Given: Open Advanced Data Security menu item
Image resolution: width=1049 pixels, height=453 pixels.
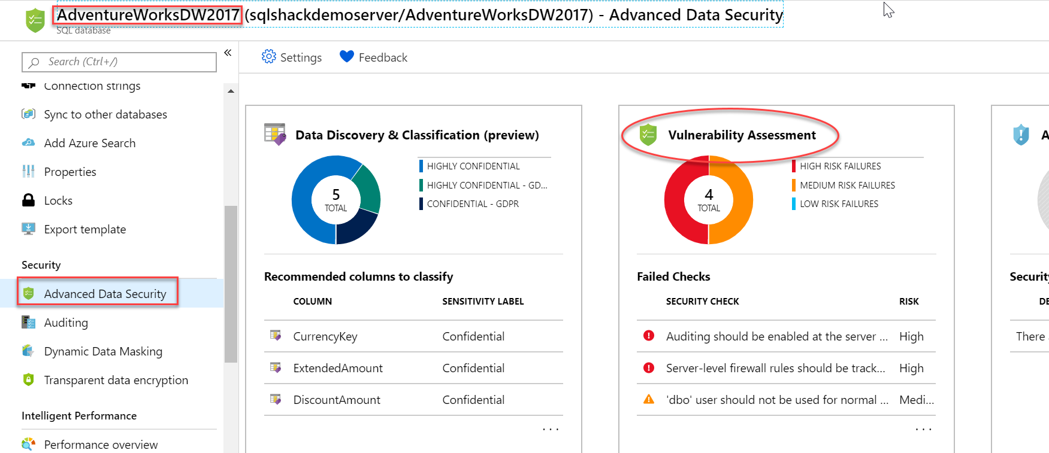Looking at the screenshot, I should [x=105, y=294].
